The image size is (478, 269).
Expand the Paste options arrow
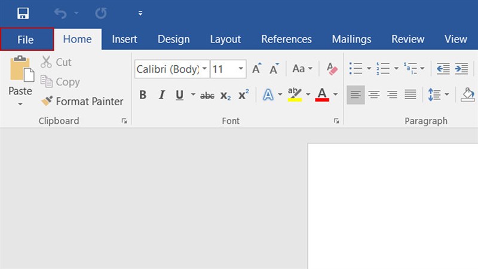coord(20,104)
